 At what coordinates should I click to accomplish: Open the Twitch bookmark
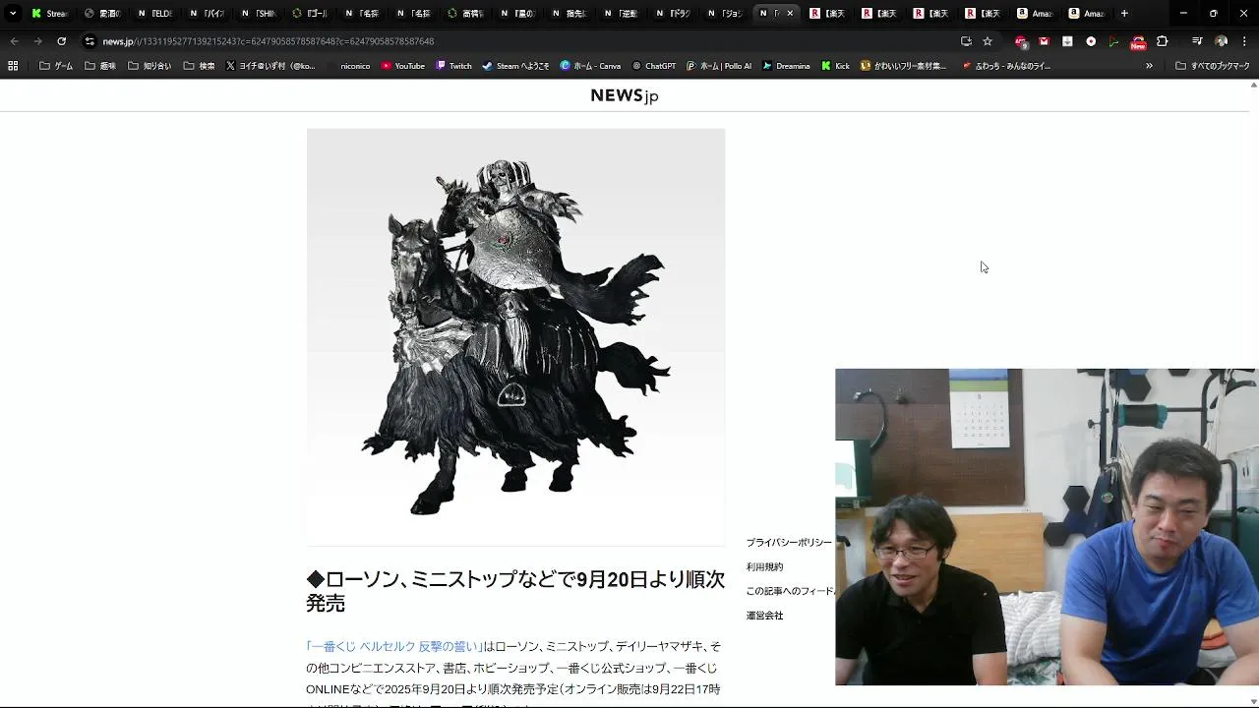click(x=453, y=66)
